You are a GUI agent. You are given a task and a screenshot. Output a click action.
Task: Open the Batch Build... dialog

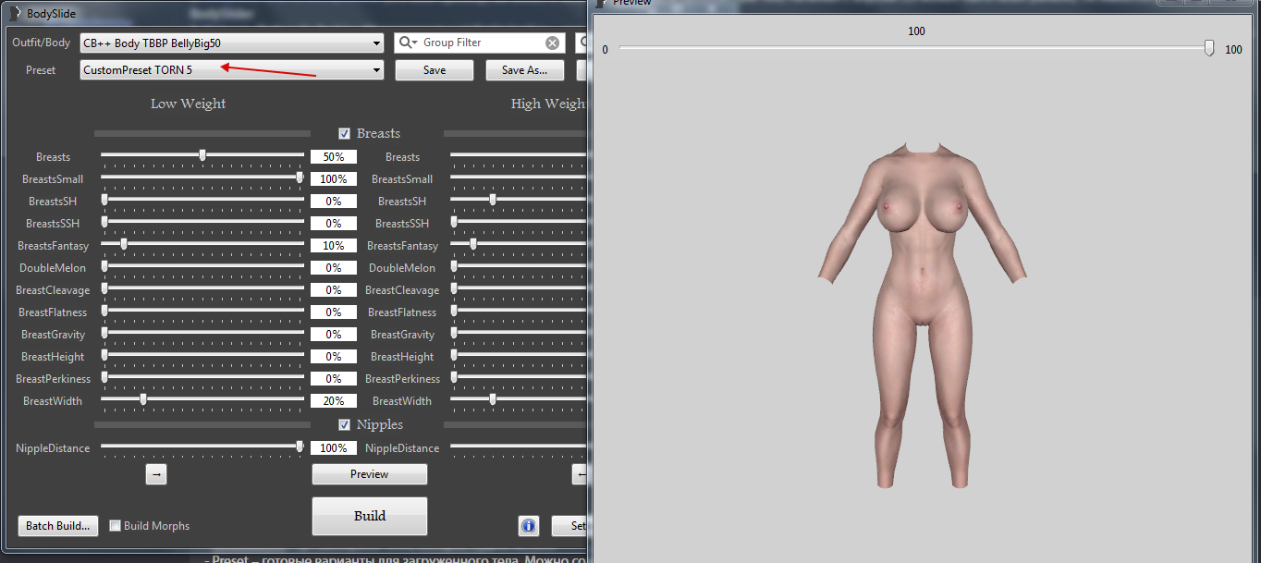[58, 526]
